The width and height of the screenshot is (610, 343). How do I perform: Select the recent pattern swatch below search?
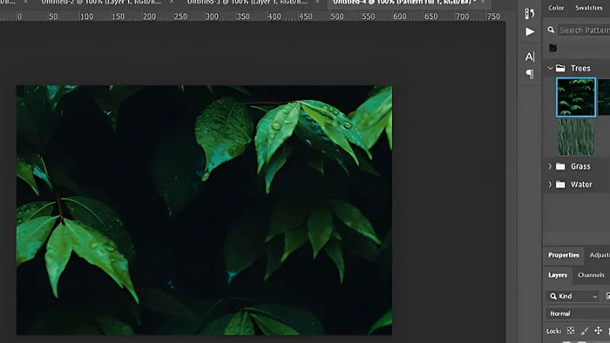(x=552, y=48)
